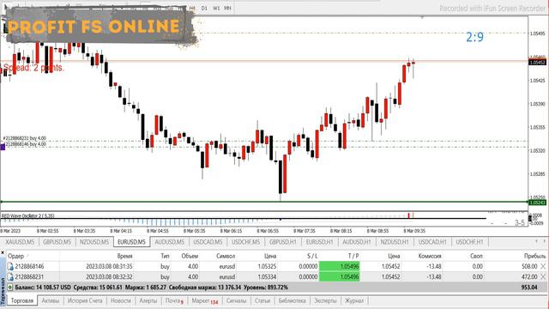The image size is (549, 309).
Task: Open the Маркет tab
Action: [204, 300]
